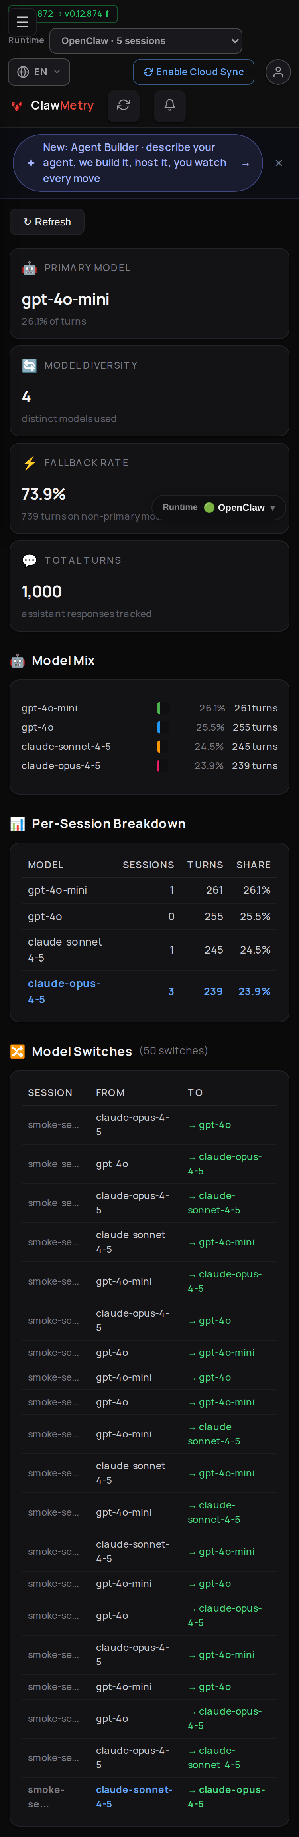
Task: Expand the EN language selector
Action: pyautogui.click(x=39, y=72)
